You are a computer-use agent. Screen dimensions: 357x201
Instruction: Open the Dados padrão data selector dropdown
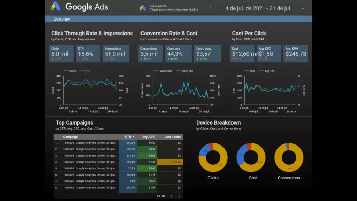click(x=175, y=8)
